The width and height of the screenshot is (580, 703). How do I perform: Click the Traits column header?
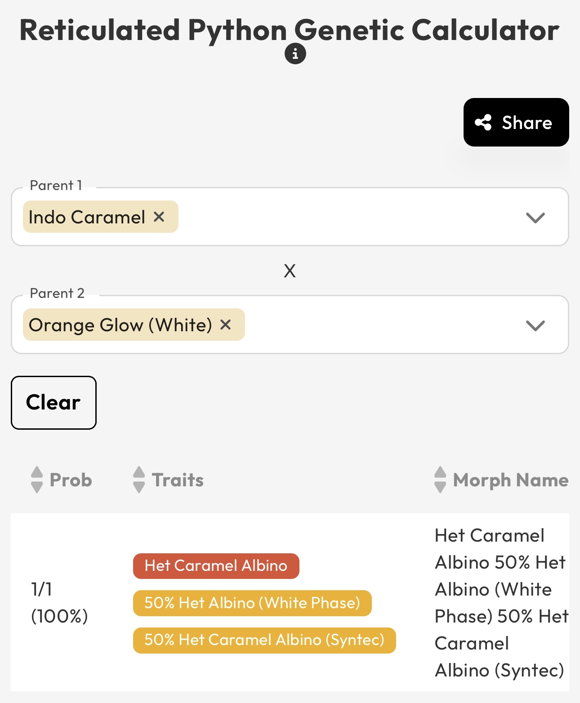pos(178,480)
